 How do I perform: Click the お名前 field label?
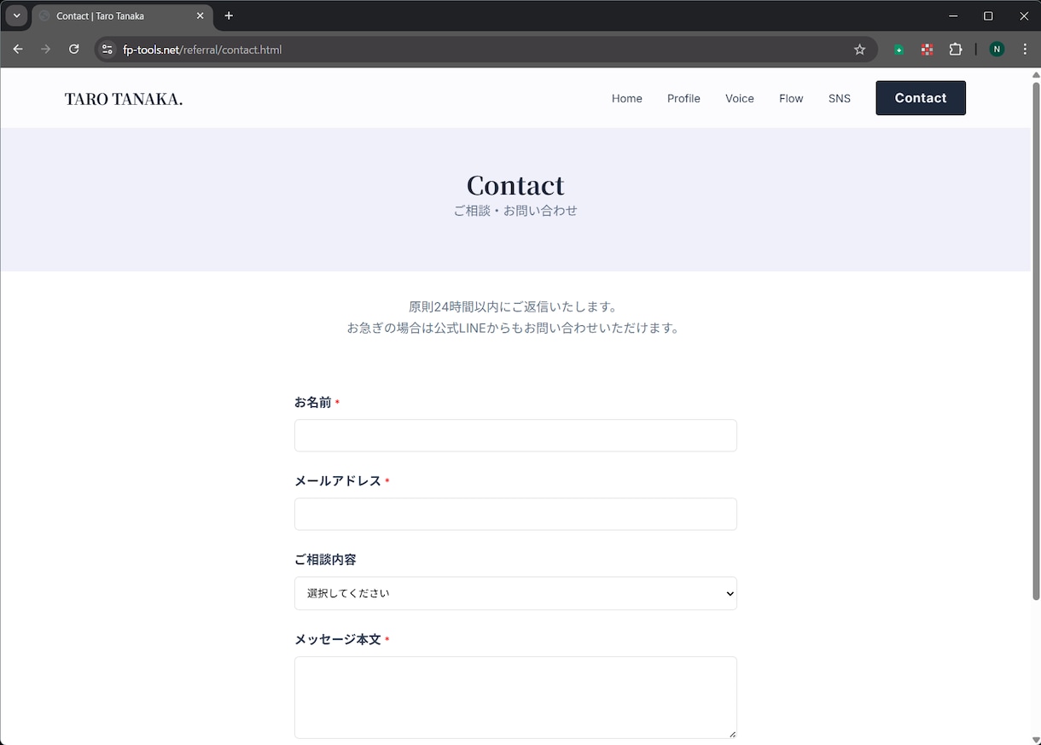click(313, 403)
